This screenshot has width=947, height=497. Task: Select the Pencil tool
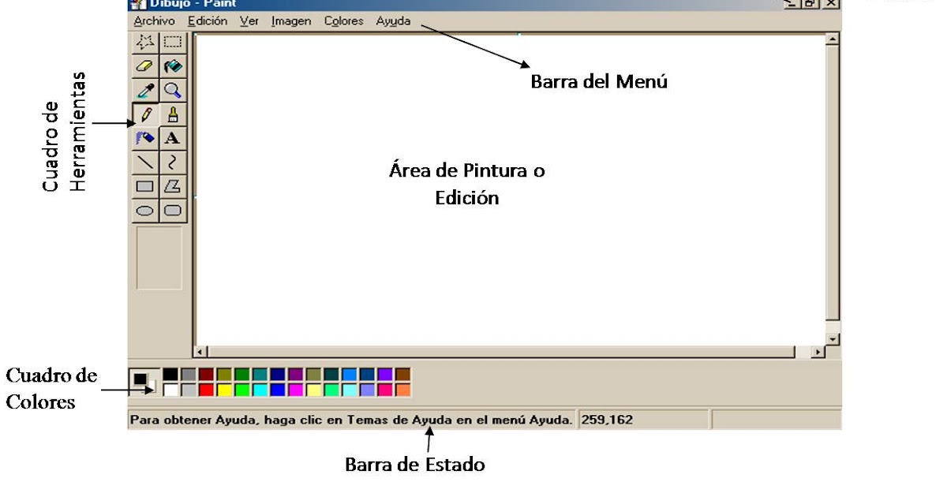(145, 114)
